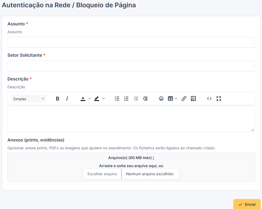
Task: Expand highlight color options arrow
Action: 103,99
